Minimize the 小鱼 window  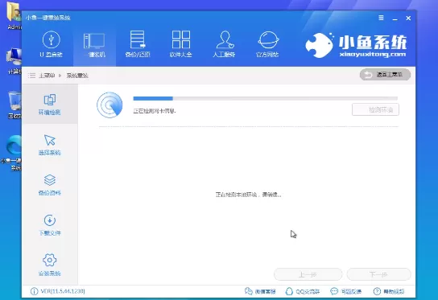click(x=395, y=18)
